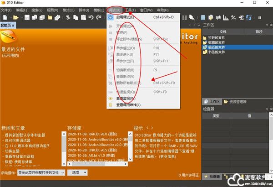Click the pause icon at the toolbar end
Screen dimensions: 273x187
[260, 18]
